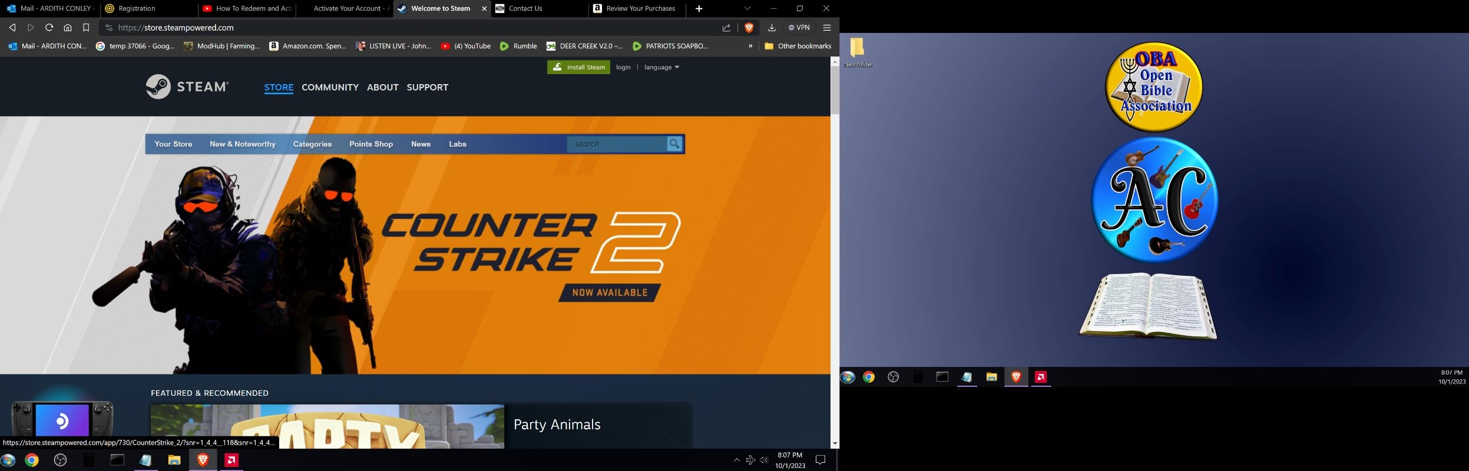Open the New & Noteworthy menu

coord(243,144)
